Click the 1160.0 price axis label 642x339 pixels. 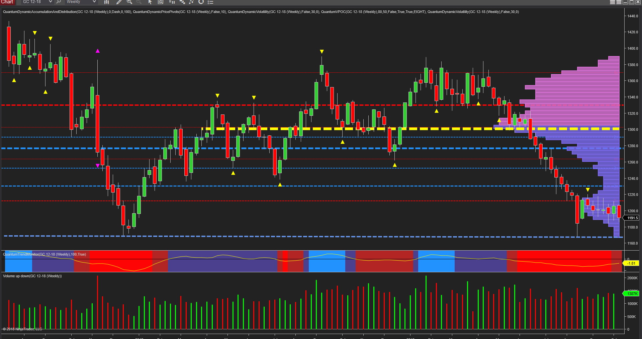coord(633,243)
